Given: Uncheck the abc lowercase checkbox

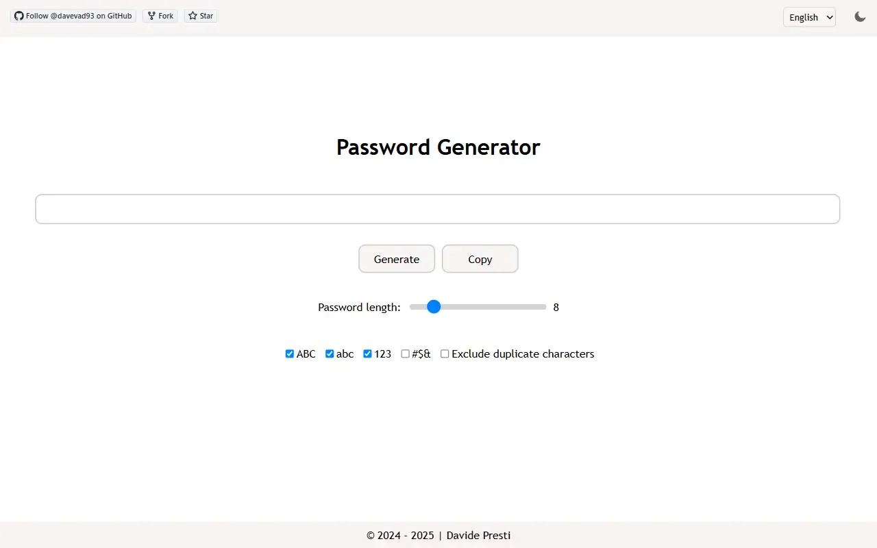Looking at the screenshot, I should click(x=330, y=354).
